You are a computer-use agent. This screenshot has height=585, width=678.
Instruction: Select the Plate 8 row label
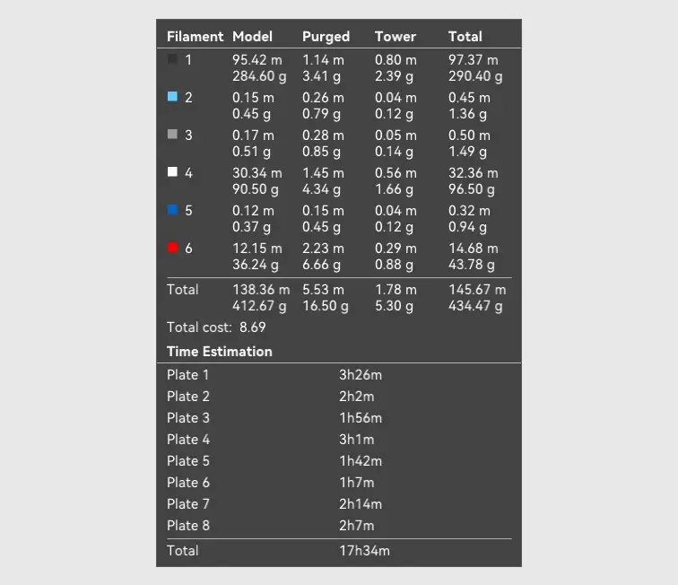(188, 525)
